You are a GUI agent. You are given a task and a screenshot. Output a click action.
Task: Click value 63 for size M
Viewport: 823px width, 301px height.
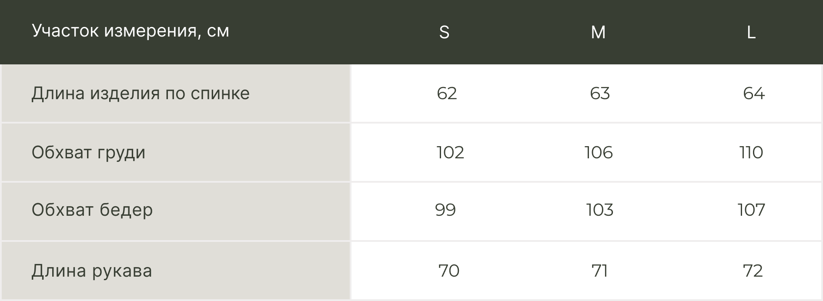pyautogui.click(x=600, y=94)
